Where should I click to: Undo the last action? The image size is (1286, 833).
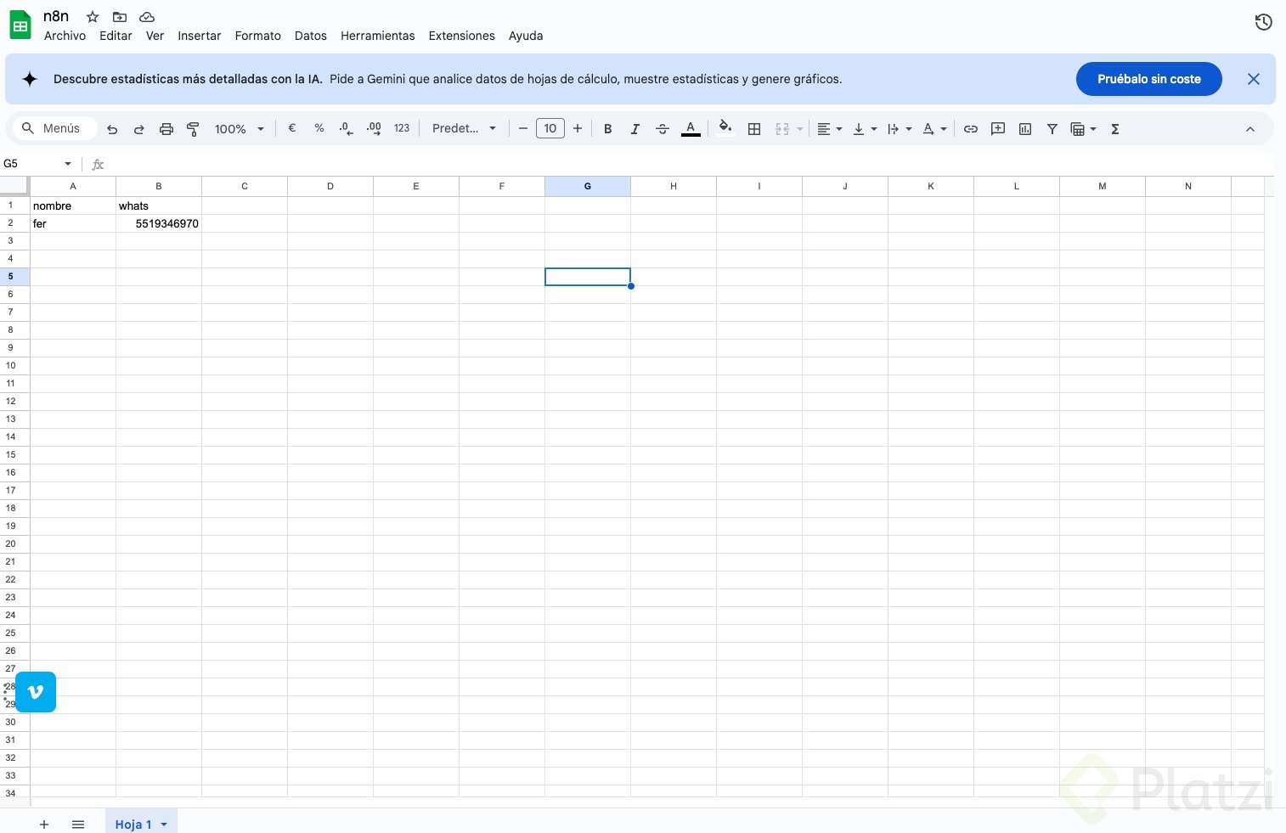point(112,129)
